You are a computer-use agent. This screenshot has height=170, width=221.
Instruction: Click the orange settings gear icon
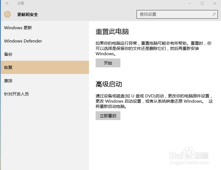[7, 14]
